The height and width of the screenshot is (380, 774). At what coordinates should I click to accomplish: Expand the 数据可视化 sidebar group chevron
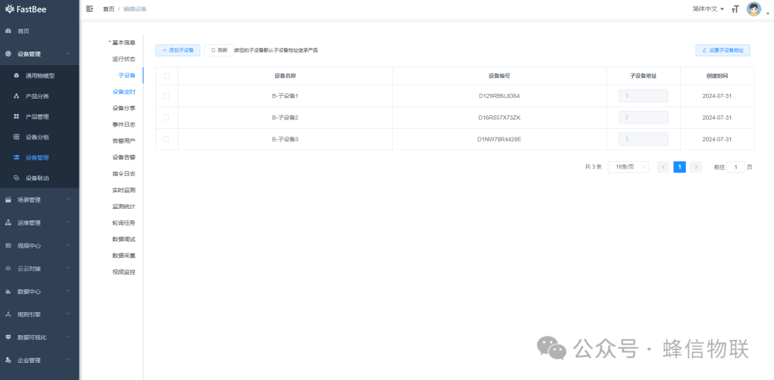(69, 336)
